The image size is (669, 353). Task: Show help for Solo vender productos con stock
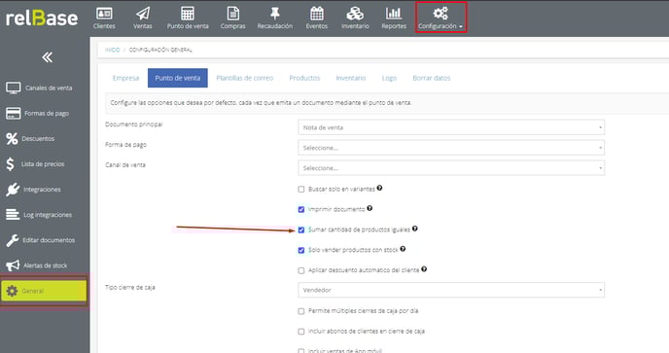403,249
